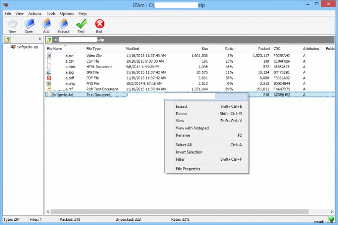Click the CRC value F30BEA40
The image size is (338, 225).
(281, 55)
